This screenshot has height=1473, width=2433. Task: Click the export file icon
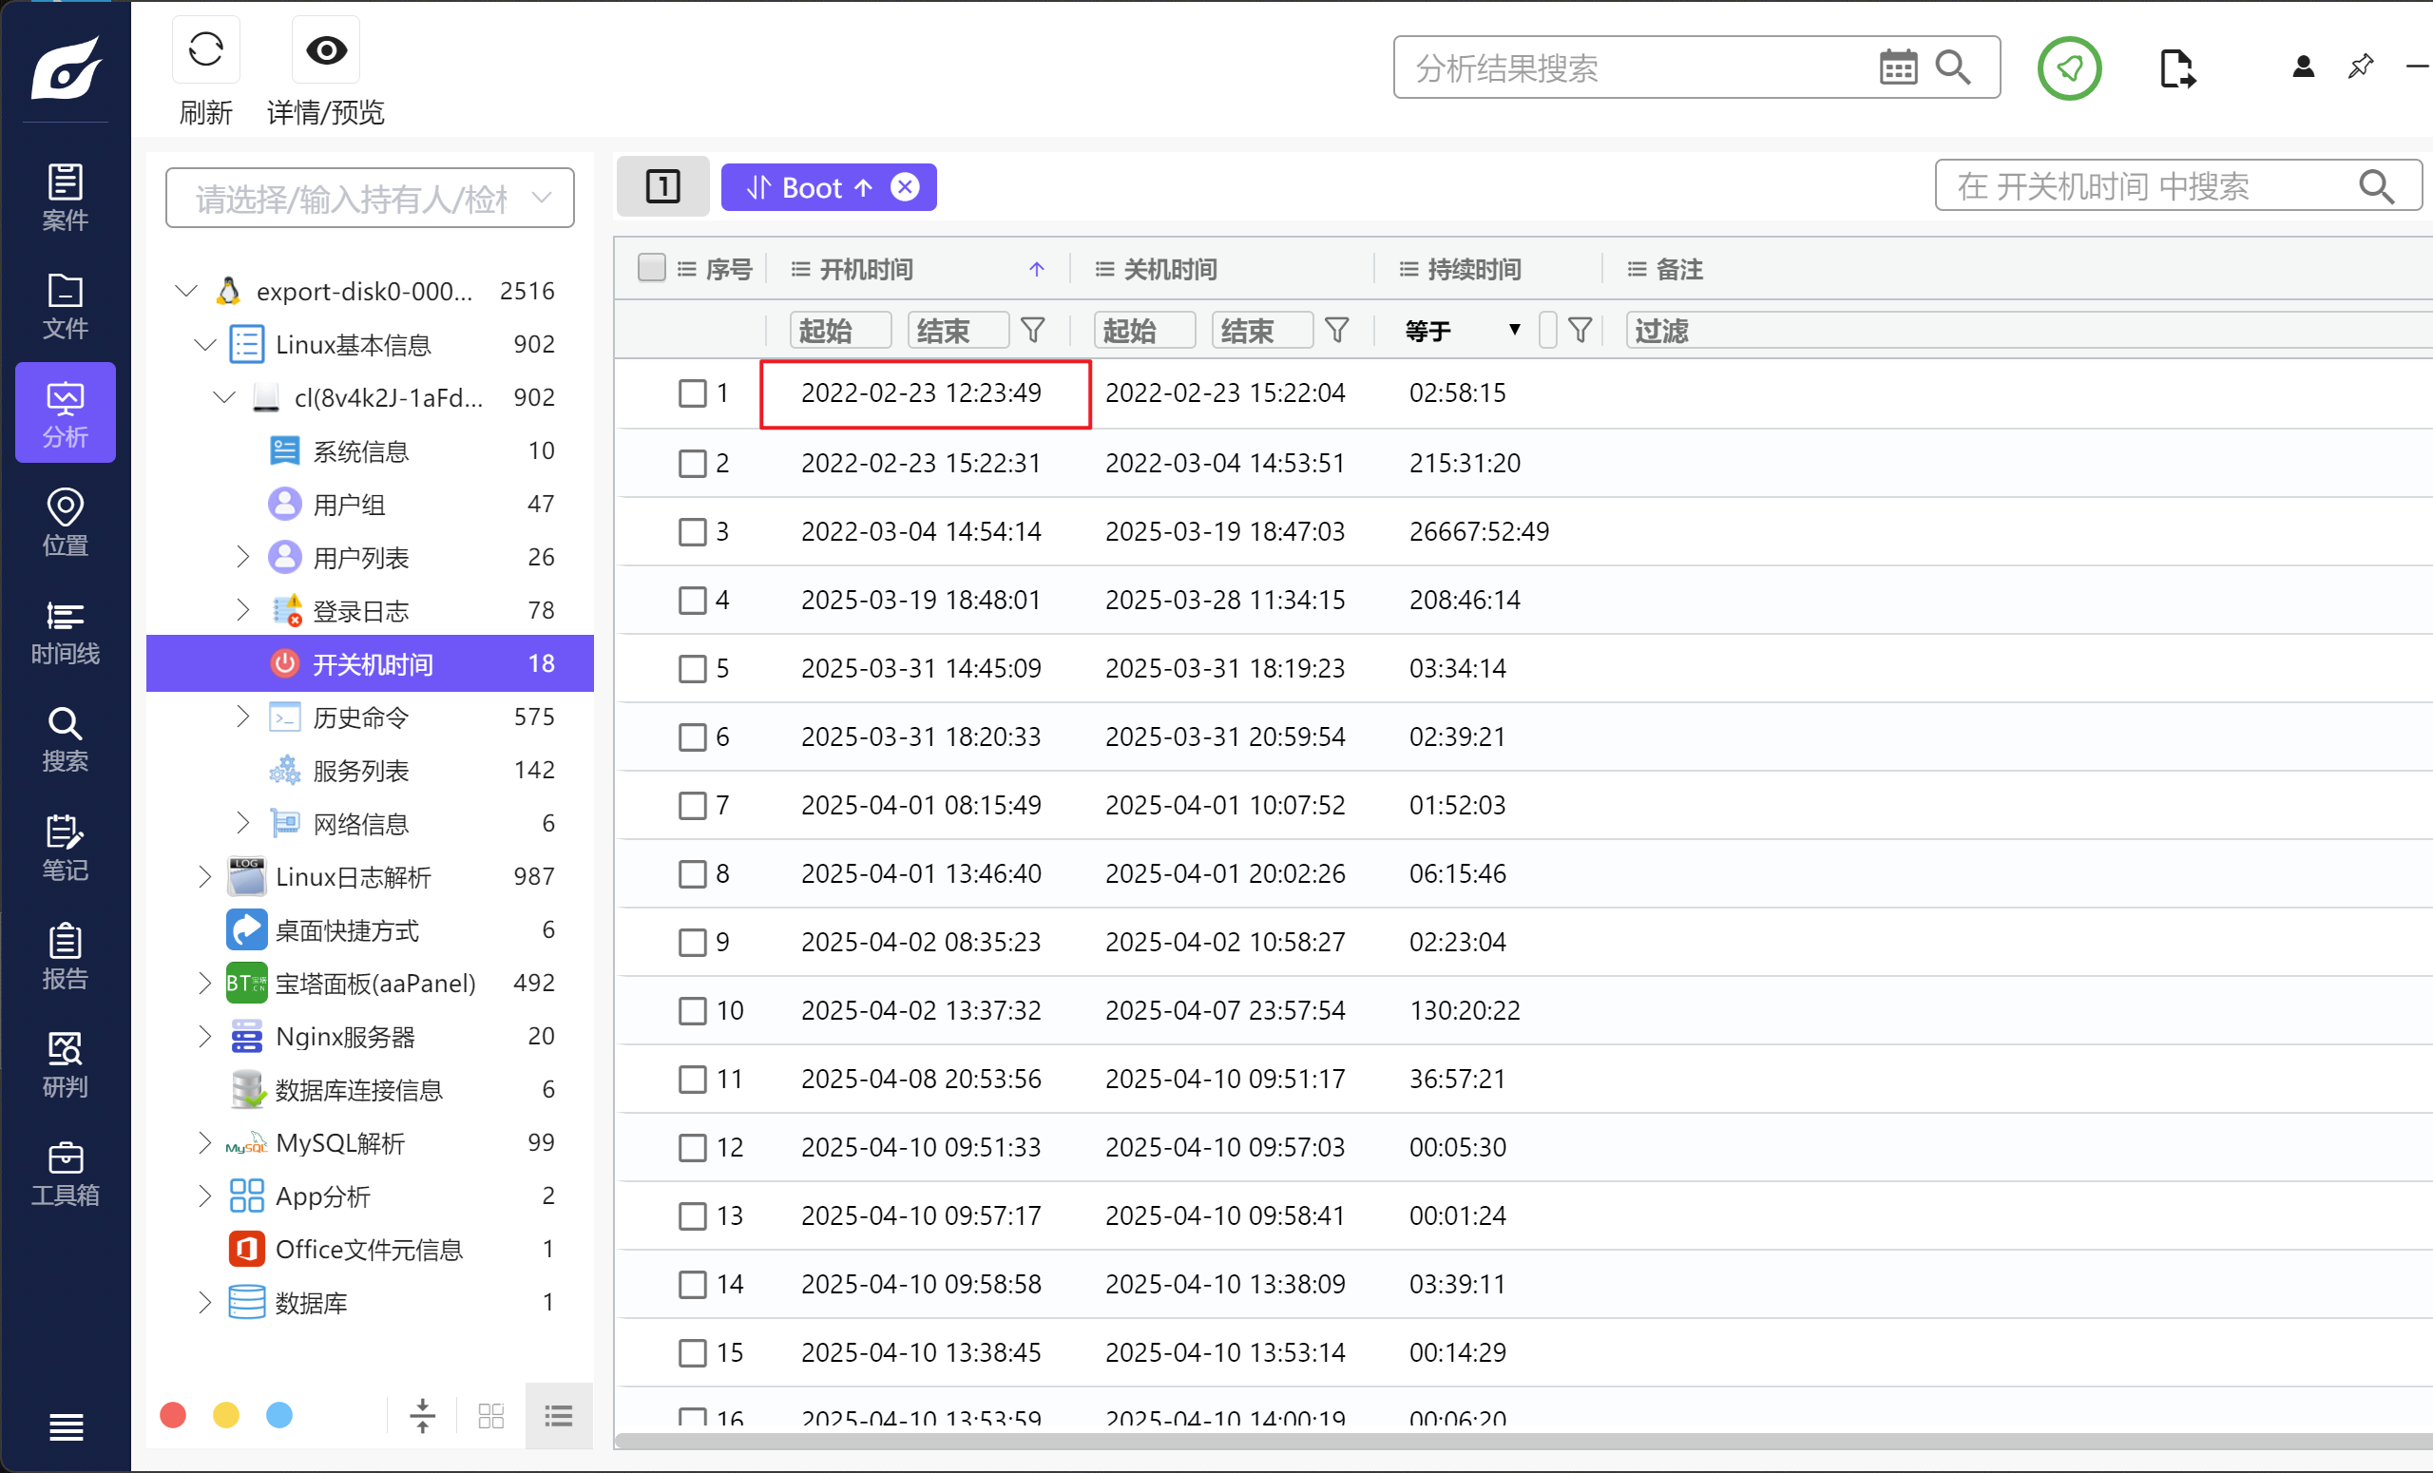(x=2175, y=68)
